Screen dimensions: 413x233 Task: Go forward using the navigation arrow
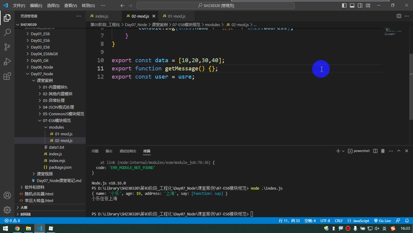point(131,5)
